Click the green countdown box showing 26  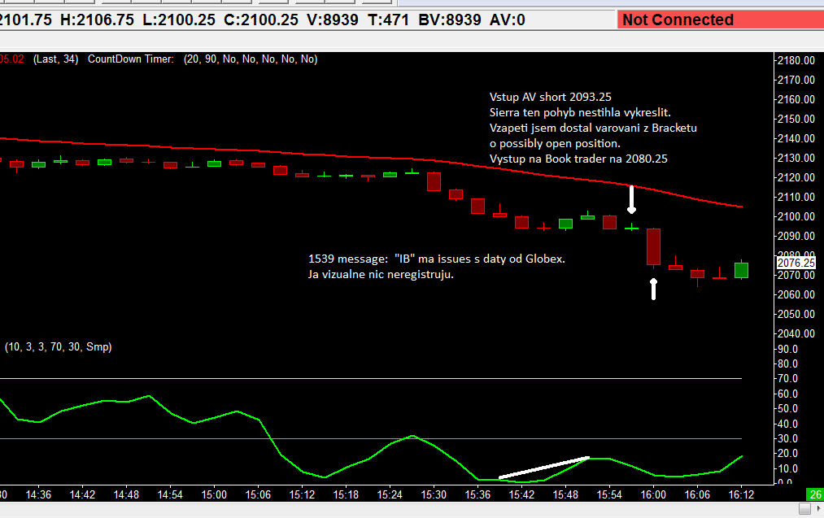click(x=815, y=494)
